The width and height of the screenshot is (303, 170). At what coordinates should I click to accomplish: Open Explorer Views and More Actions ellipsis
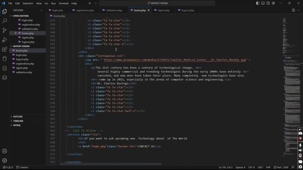click(x=41, y=10)
